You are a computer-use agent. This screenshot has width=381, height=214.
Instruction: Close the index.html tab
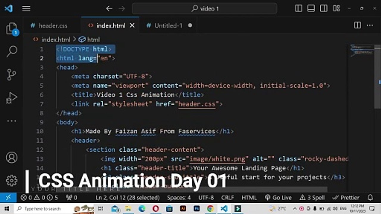[x=132, y=26]
